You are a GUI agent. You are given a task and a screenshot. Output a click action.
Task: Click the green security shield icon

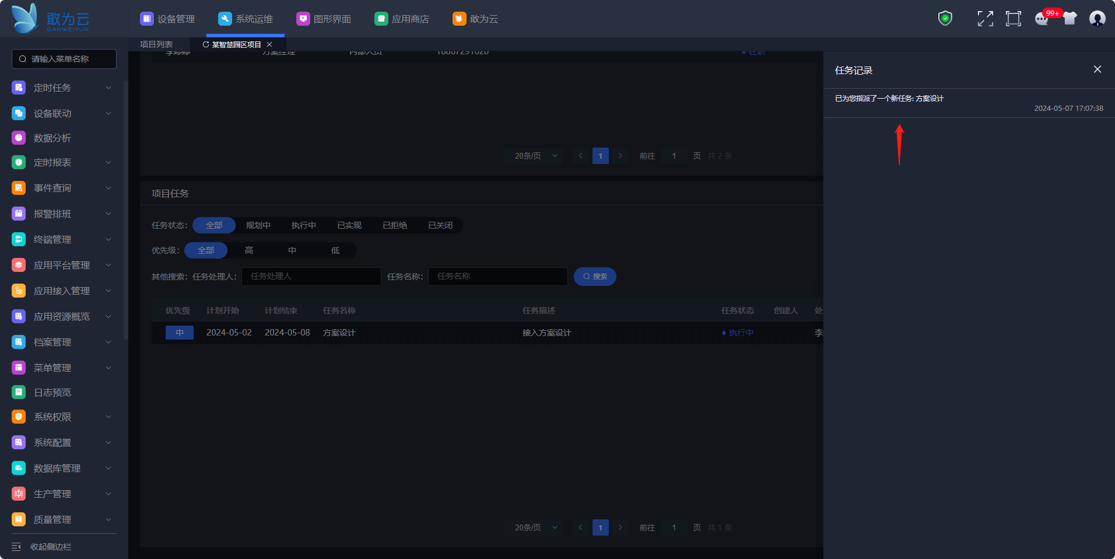[x=945, y=19]
